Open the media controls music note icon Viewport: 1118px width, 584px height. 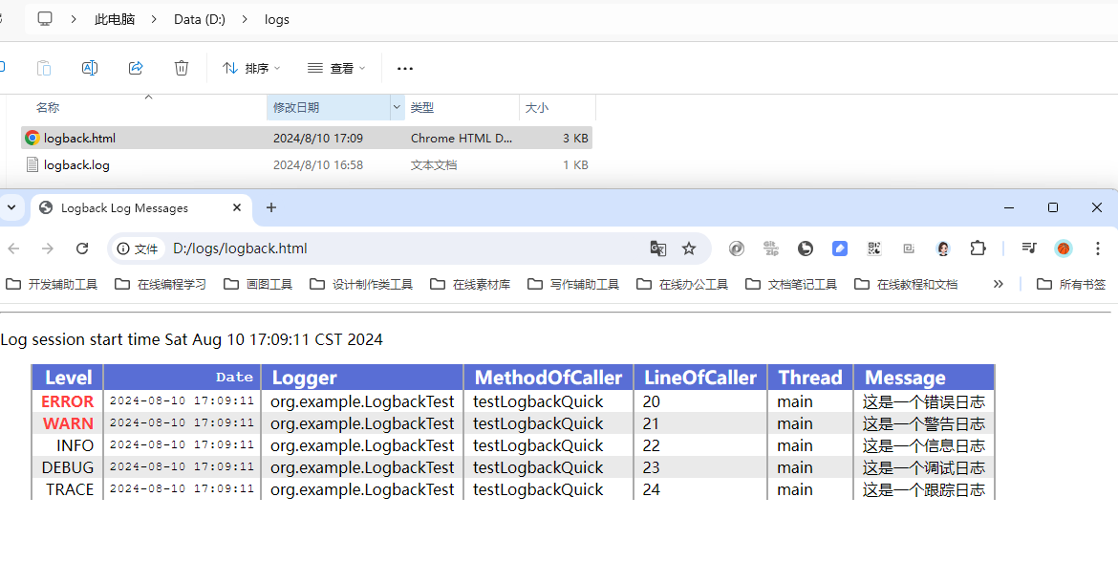pyautogui.click(x=1030, y=249)
